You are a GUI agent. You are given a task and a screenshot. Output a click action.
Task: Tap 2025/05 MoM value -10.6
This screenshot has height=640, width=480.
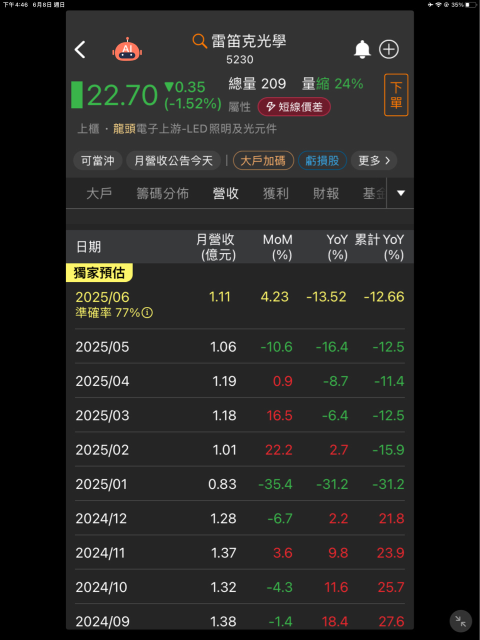[276, 347]
